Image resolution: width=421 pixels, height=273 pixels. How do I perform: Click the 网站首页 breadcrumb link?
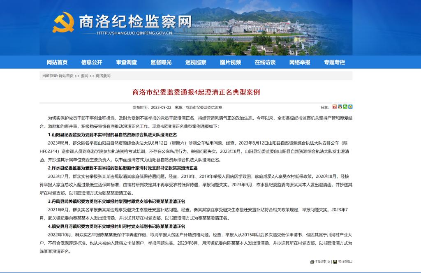[x=66, y=76]
